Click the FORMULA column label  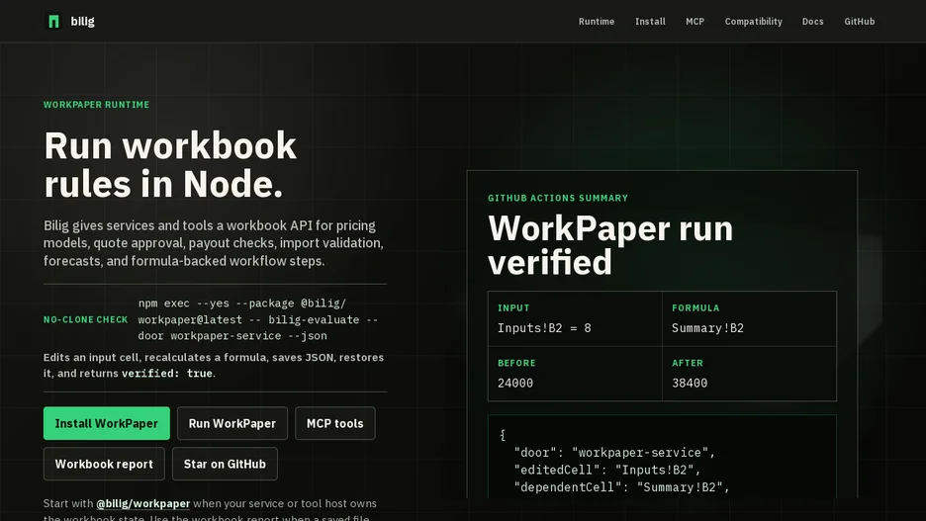coord(695,308)
